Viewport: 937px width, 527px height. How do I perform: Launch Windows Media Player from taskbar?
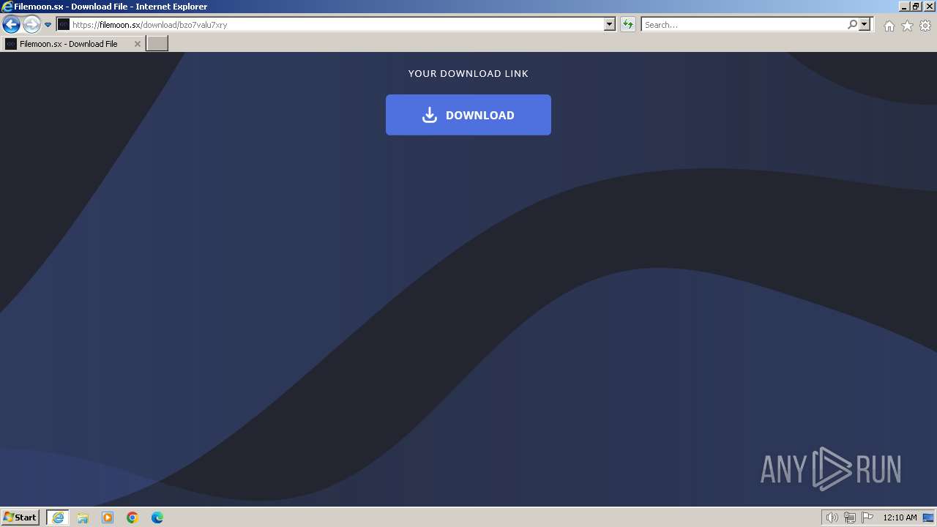108,517
